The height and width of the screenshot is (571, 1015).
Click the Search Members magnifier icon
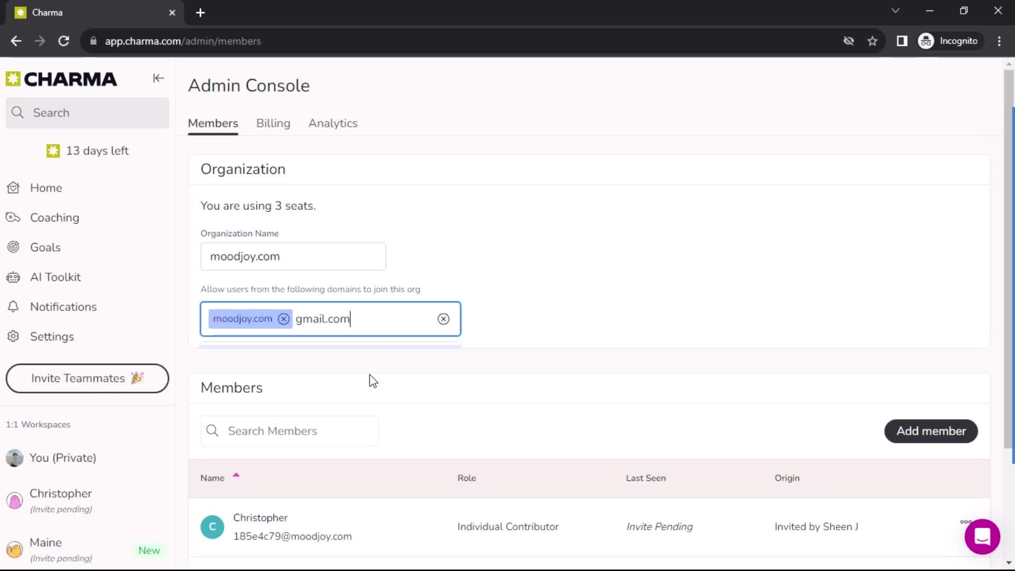click(213, 431)
